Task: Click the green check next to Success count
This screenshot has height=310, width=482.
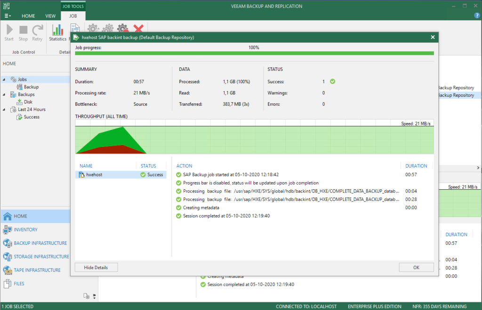Action: (333, 82)
